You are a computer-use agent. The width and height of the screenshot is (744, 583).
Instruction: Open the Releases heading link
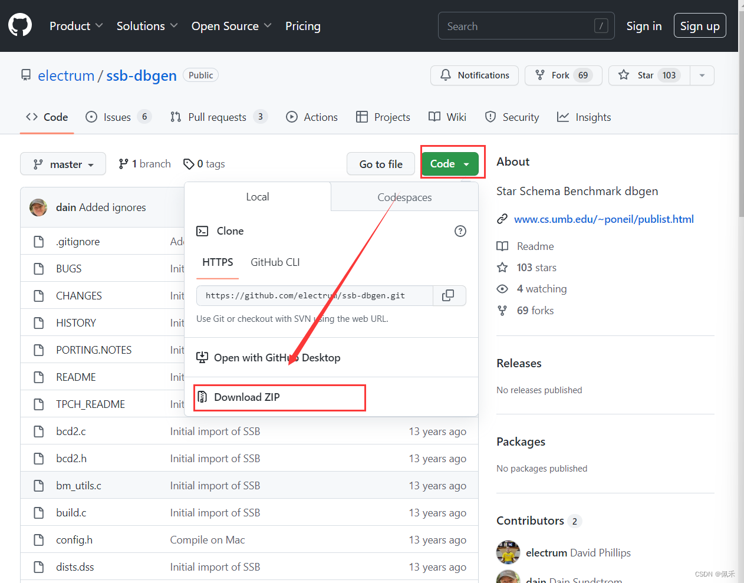pos(519,363)
